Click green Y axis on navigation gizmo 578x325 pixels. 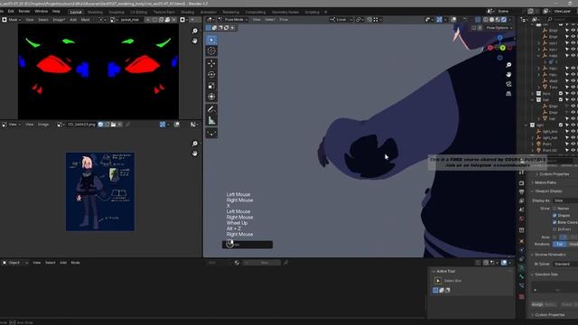coord(502,48)
